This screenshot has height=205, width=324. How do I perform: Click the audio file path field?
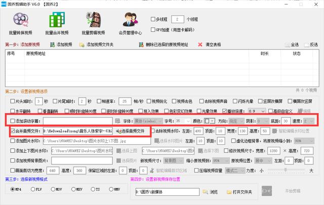pyautogui.click(x=77, y=131)
